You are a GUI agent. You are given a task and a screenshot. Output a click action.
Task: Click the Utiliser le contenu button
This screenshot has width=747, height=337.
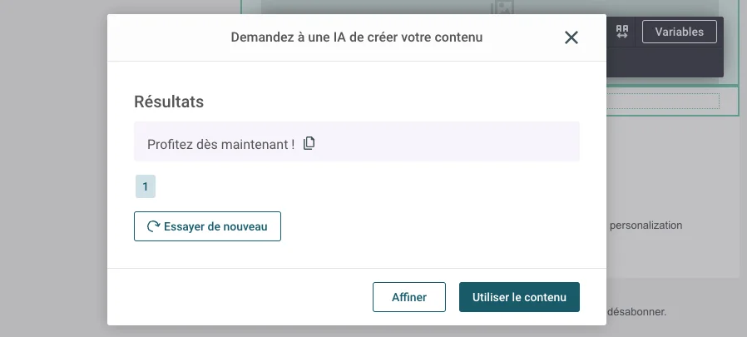pos(519,297)
